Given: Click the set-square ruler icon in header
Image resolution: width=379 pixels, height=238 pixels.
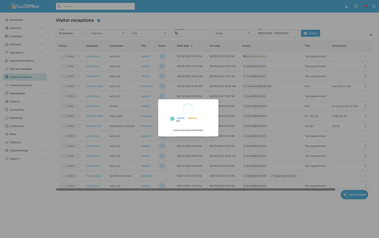Looking at the screenshot, I should (346, 6).
